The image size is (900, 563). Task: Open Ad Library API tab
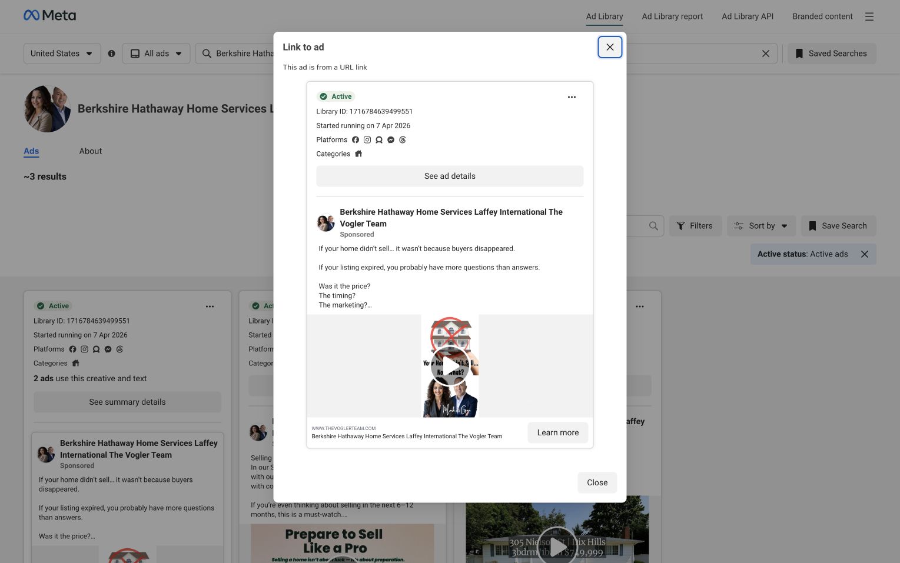(x=748, y=16)
